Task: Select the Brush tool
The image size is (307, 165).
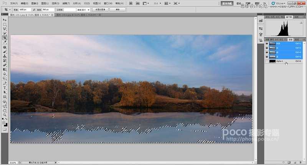Action: [x=5, y=52]
